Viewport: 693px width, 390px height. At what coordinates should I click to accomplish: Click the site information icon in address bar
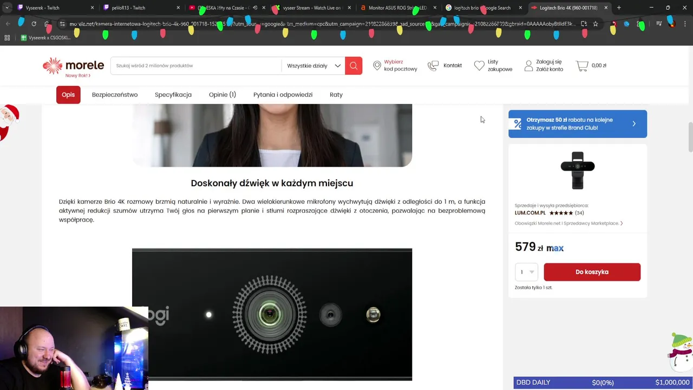click(62, 24)
